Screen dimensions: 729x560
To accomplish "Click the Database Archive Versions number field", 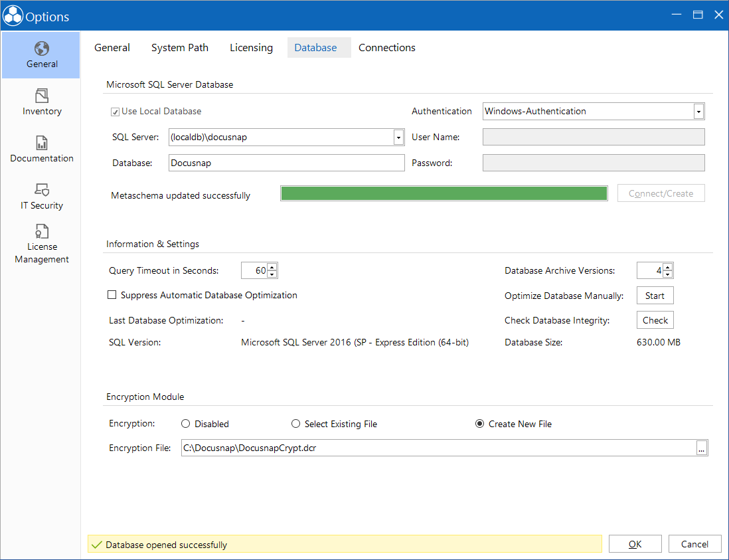I will 650,270.
